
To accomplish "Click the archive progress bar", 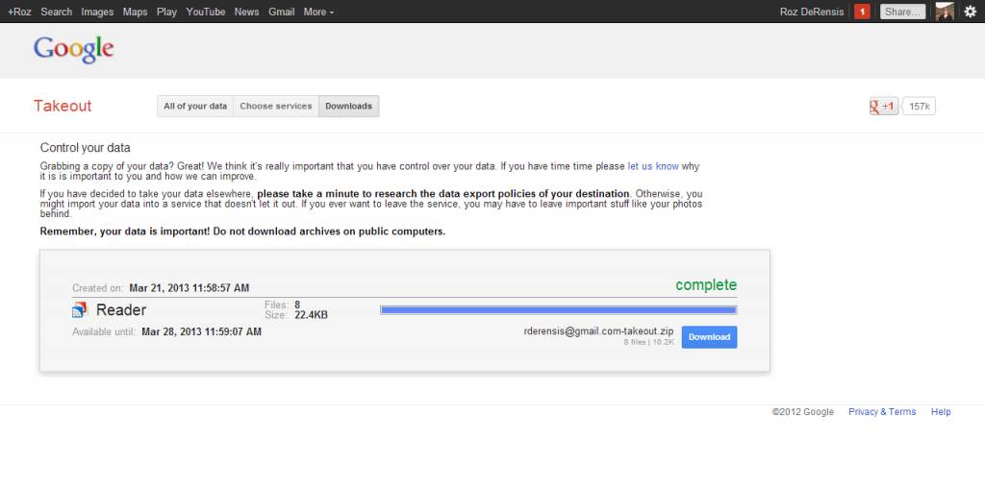I will click(559, 310).
